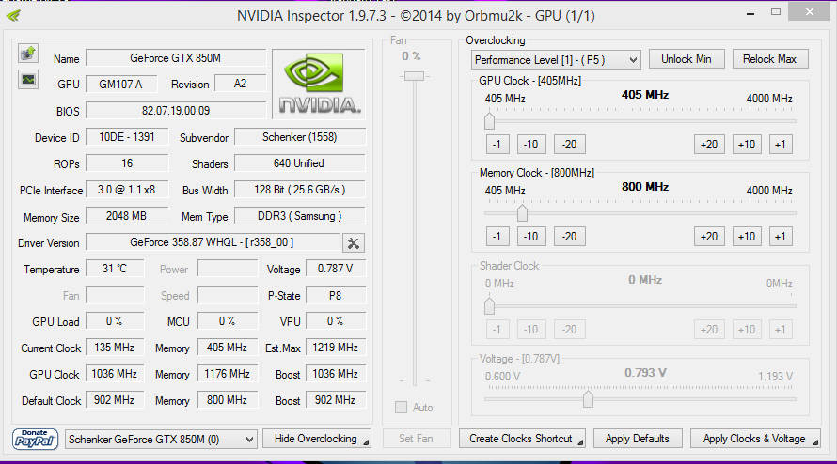Open driver profile settings wrench icon
Screen dimensions: 837x464
353,243
